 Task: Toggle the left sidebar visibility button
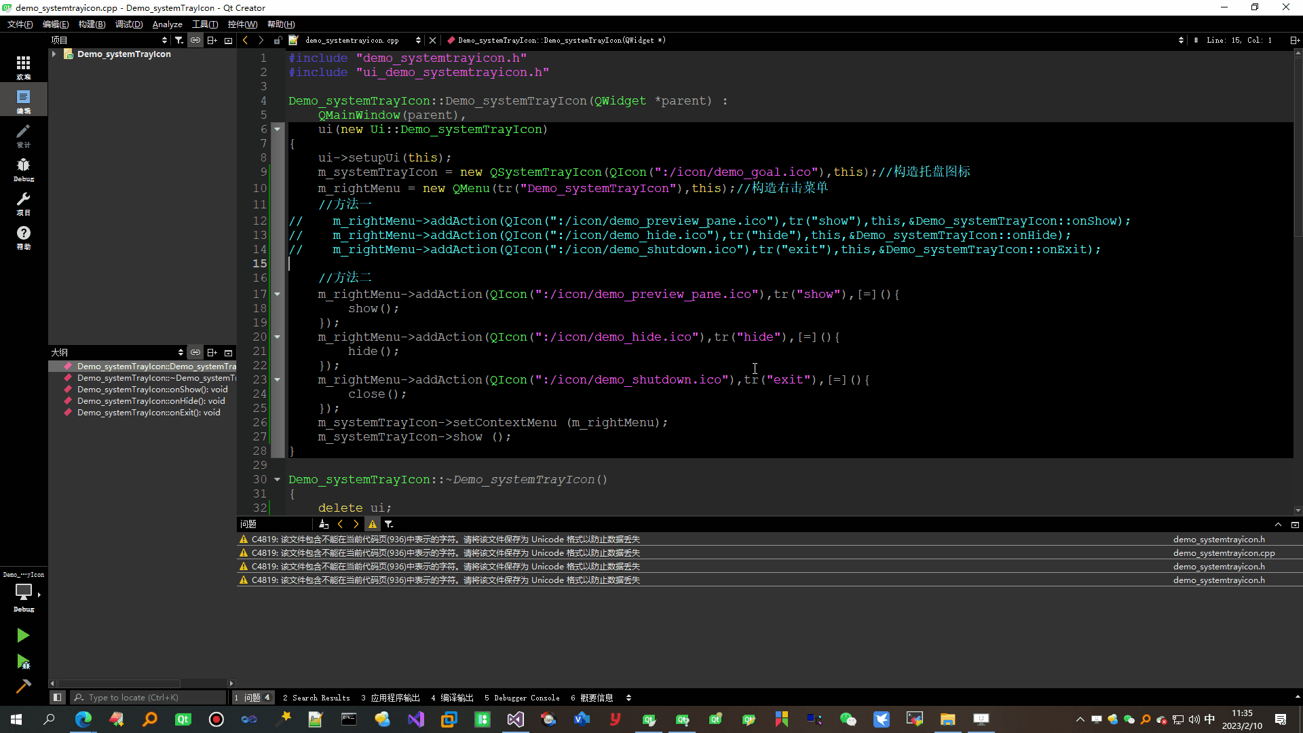click(57, 698)
